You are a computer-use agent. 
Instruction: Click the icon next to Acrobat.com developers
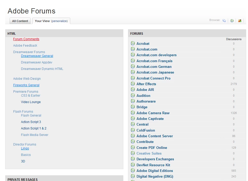pos(133,55)
